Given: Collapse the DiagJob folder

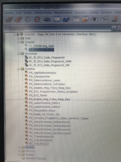Looking at the screenshot, I should coord(19,42).
